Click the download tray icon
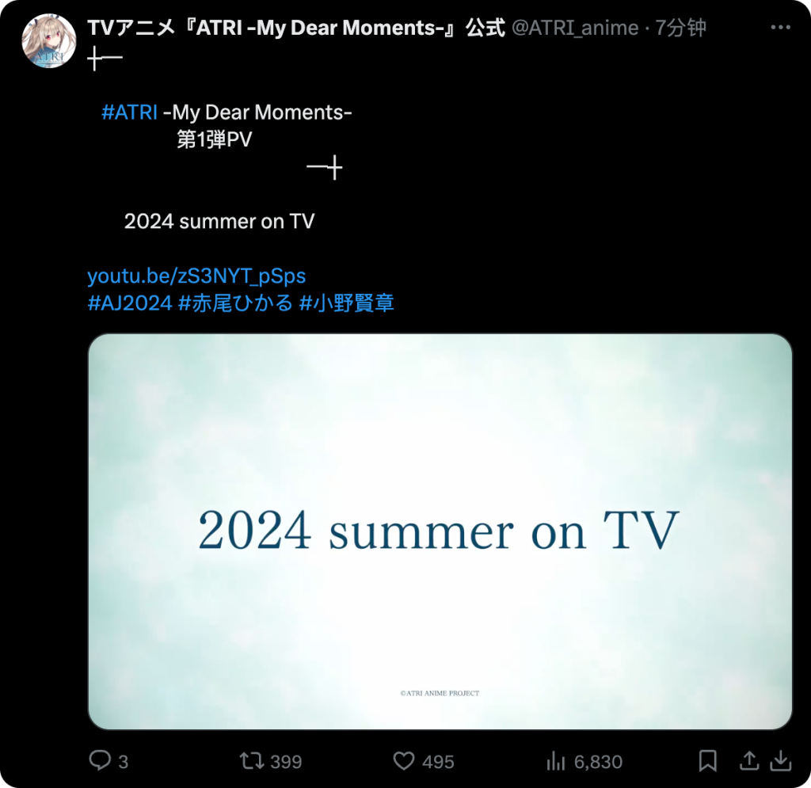 click(780, 761)
